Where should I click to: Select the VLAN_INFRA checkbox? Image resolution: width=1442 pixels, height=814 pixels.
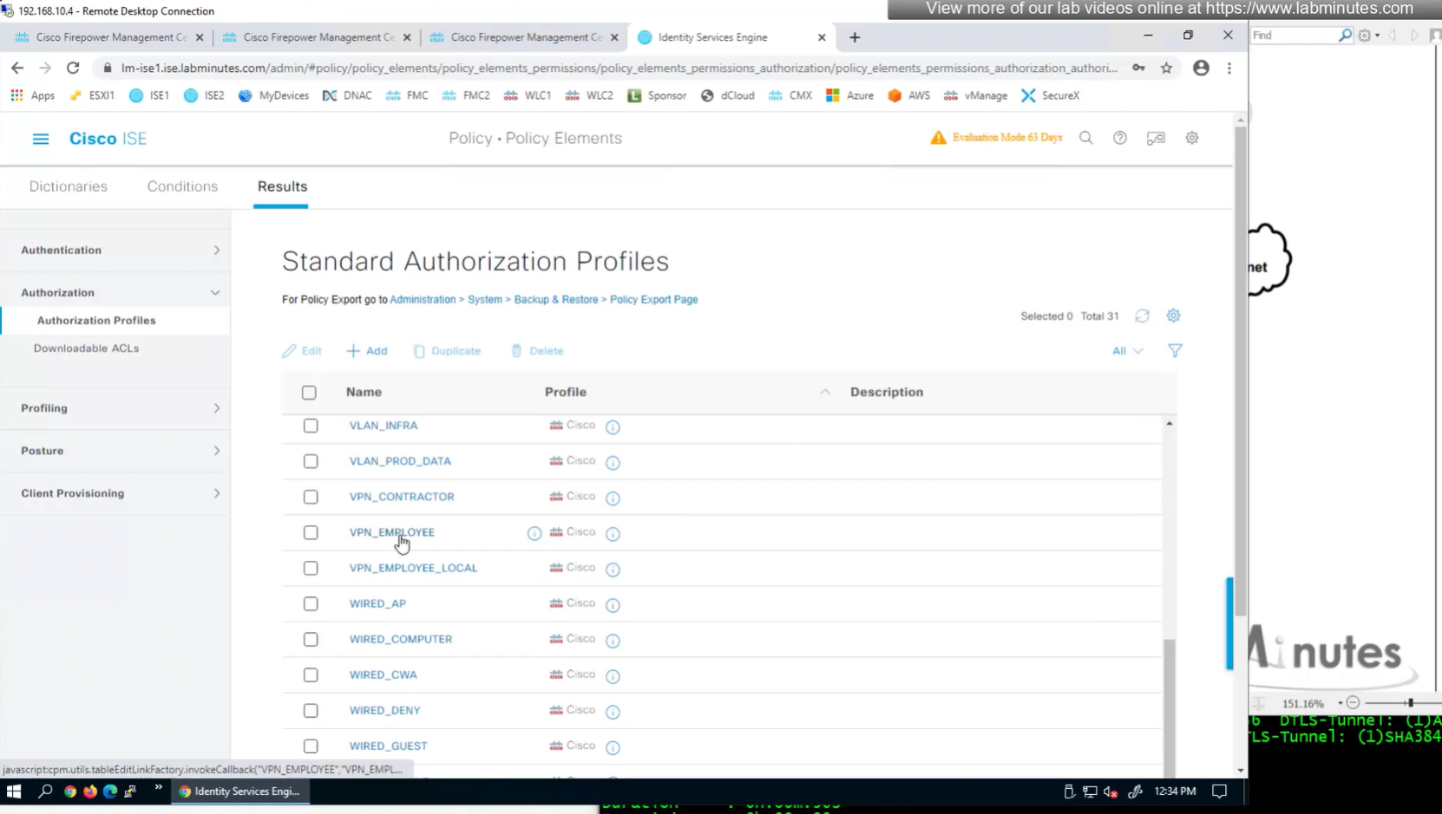[x=311, y=426]
